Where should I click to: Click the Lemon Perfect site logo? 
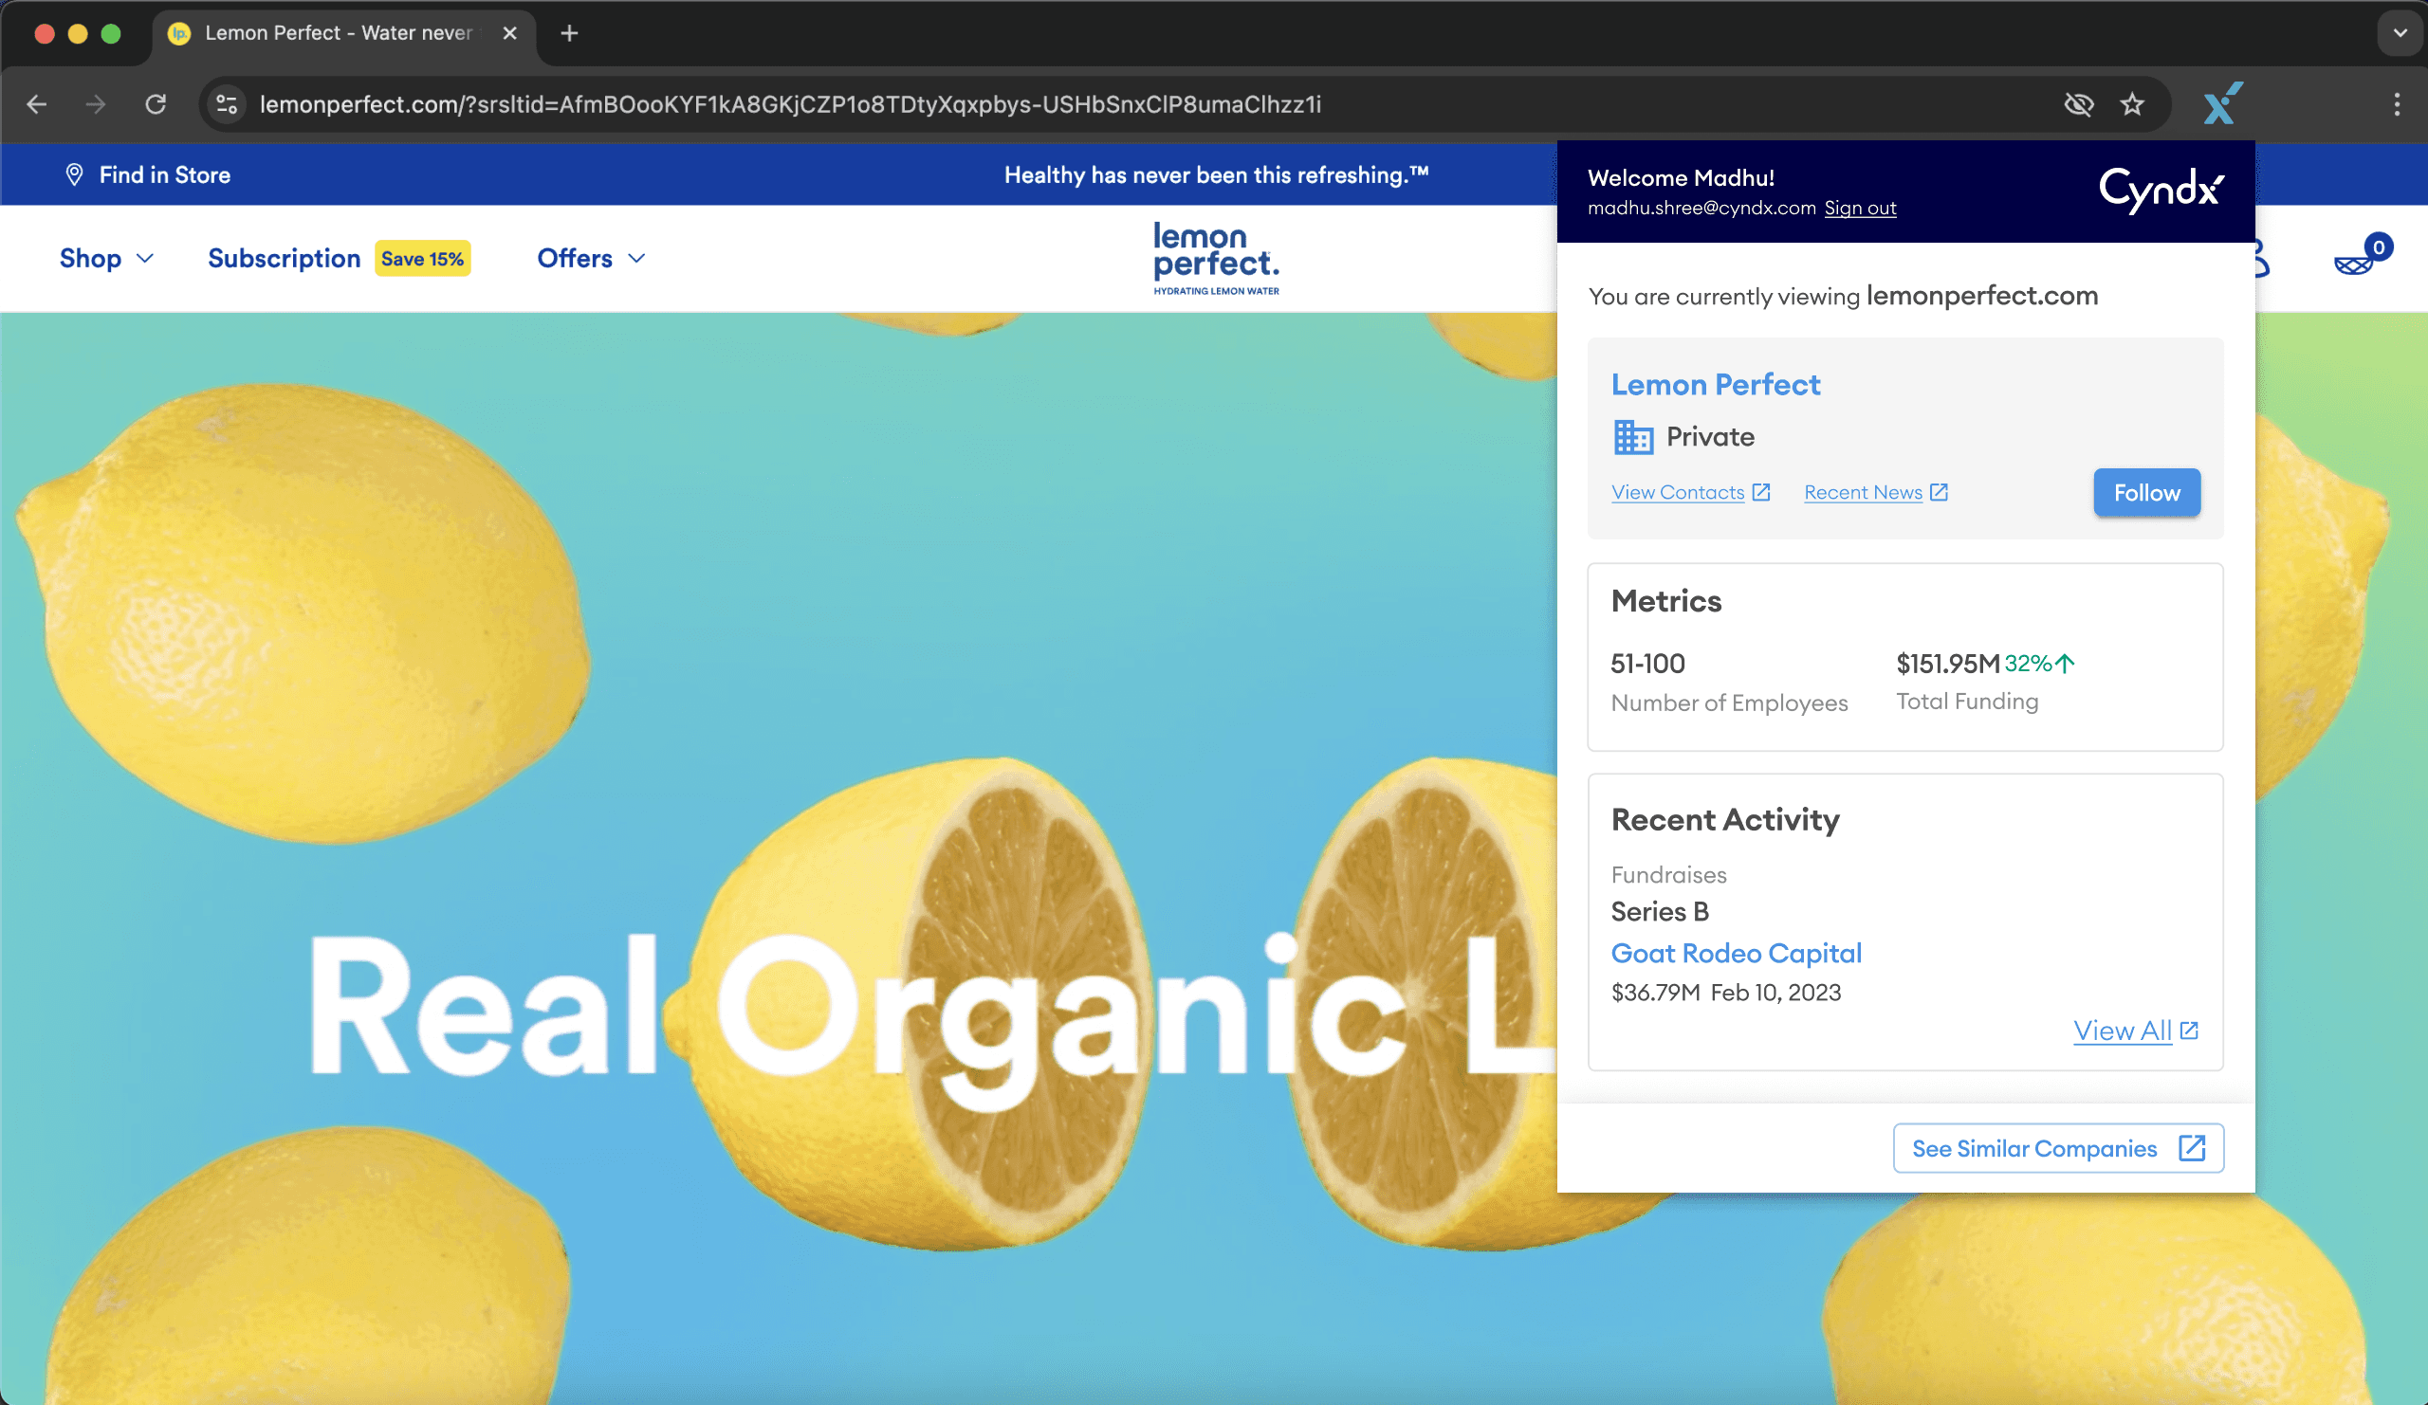click(1216, 258)
